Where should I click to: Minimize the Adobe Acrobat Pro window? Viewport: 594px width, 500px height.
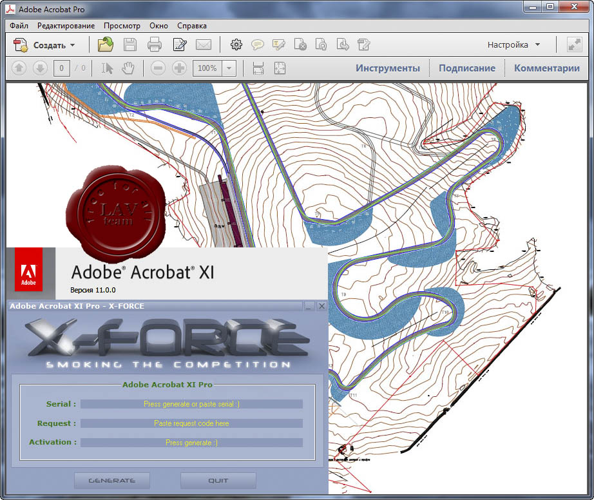pyautogui.click(x=533, y=6)
